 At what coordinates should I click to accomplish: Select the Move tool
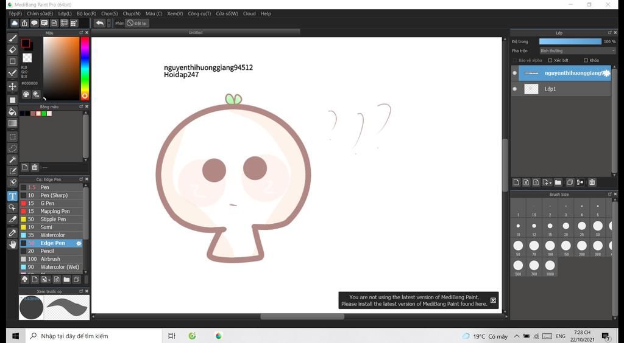pos(12,86)
